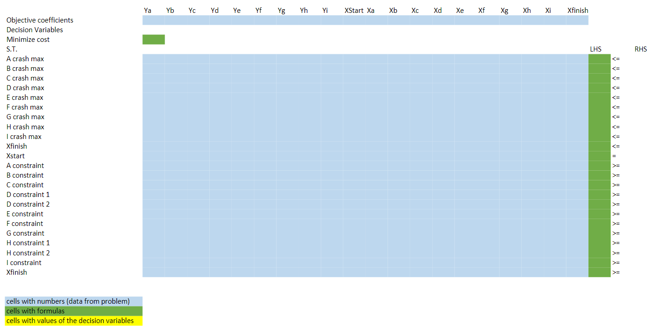This screenshot has height=335, width=671.
Task: Select the XStart column header label
Action: [x=354, y=10]
